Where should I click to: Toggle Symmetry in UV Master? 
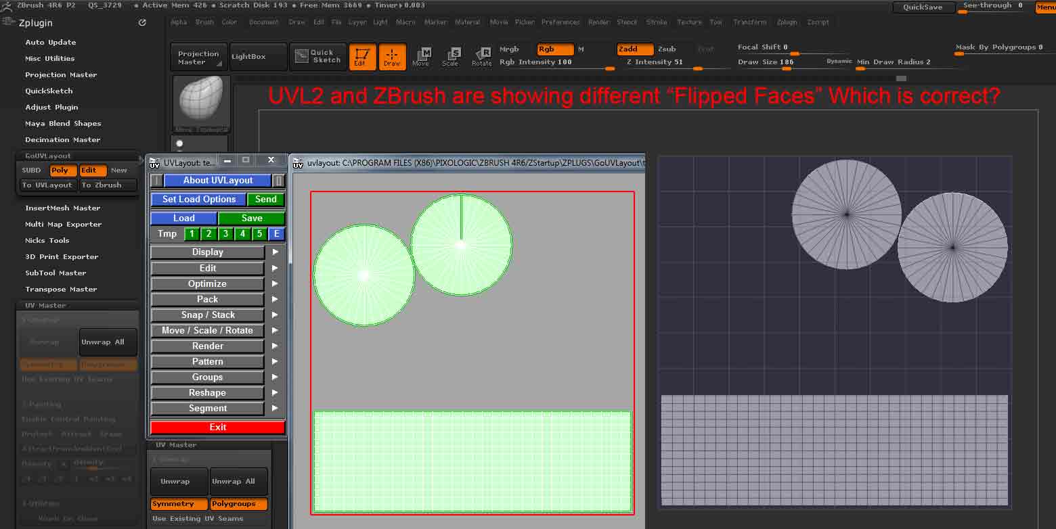pyautogui.click(x=178, y=504)
